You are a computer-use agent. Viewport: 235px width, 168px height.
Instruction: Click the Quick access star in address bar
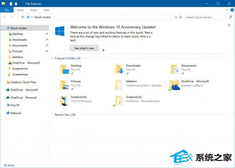(x=28, y=17)
